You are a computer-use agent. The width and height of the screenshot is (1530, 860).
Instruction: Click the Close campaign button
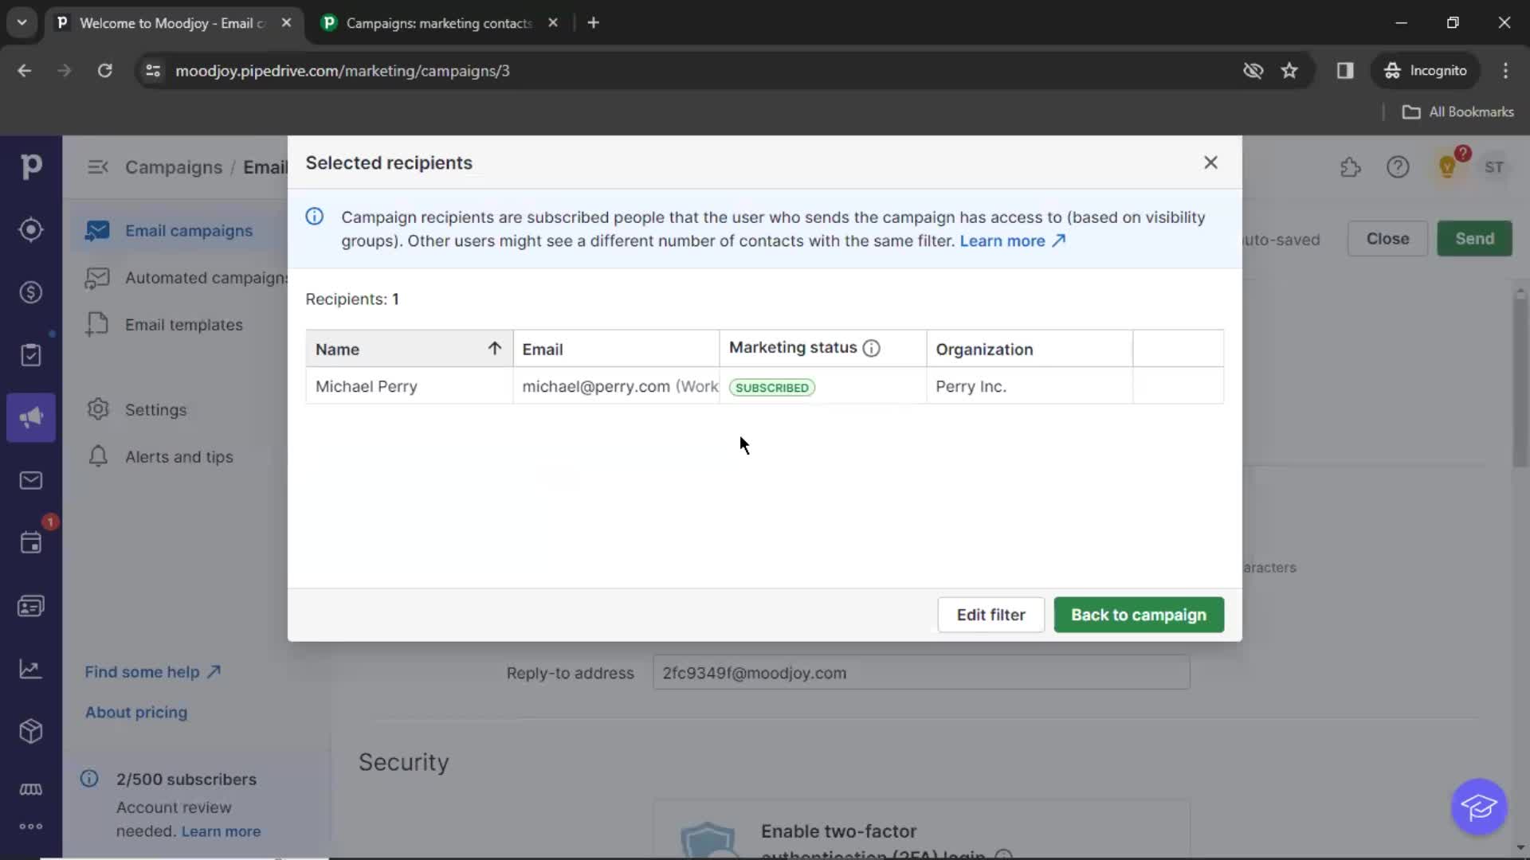[1387, 239]
